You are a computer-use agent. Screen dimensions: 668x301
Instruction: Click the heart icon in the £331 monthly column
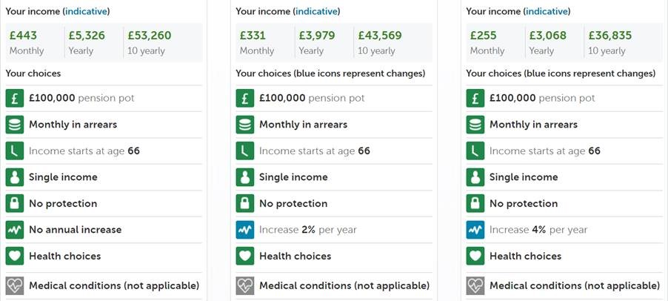click(244, 257)
